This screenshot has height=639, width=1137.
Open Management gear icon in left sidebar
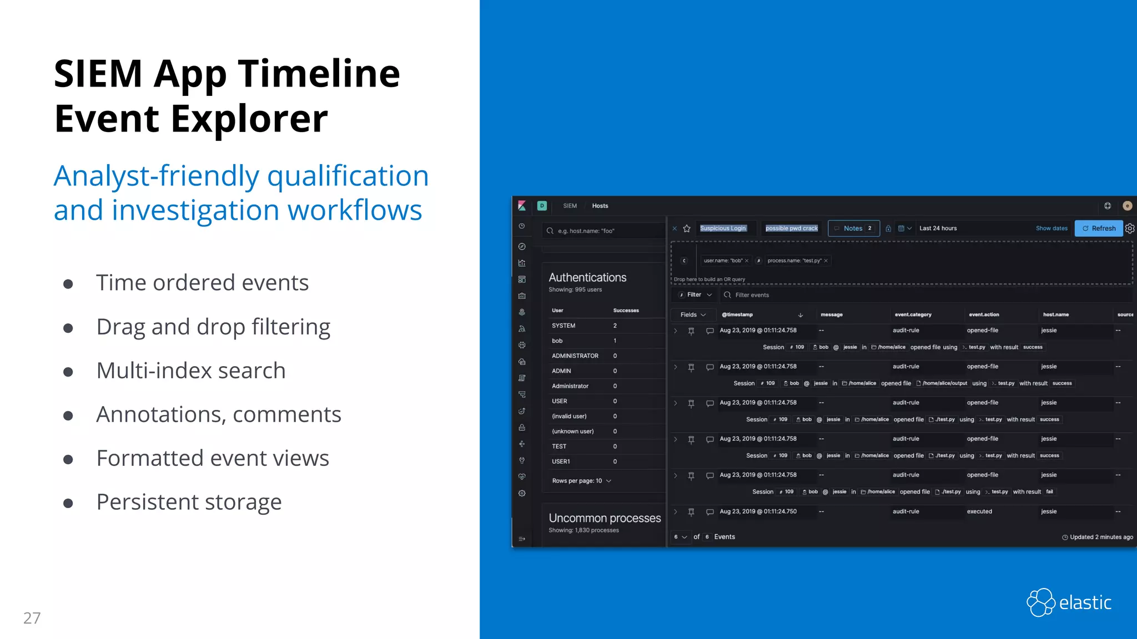pyautogui.click(x=522, y=493)
